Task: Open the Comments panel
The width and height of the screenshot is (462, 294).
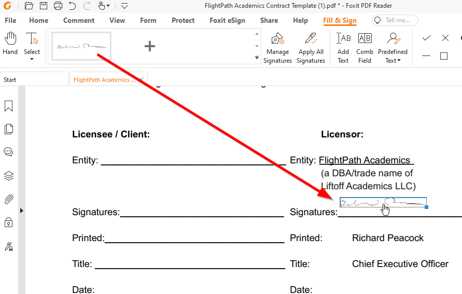Action: click(x=8, y=152)
